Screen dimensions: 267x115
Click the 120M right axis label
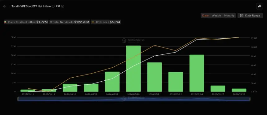[x=254, y=38]
